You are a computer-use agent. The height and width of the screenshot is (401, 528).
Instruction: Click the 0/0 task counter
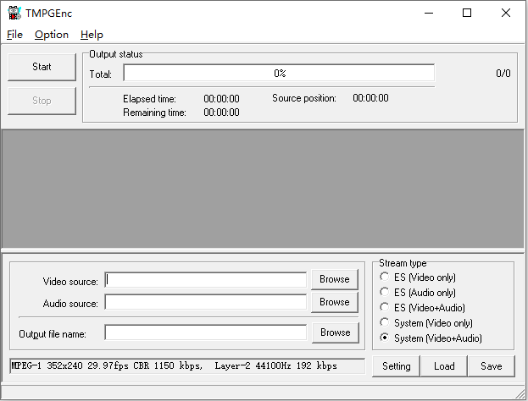point(503,74)
